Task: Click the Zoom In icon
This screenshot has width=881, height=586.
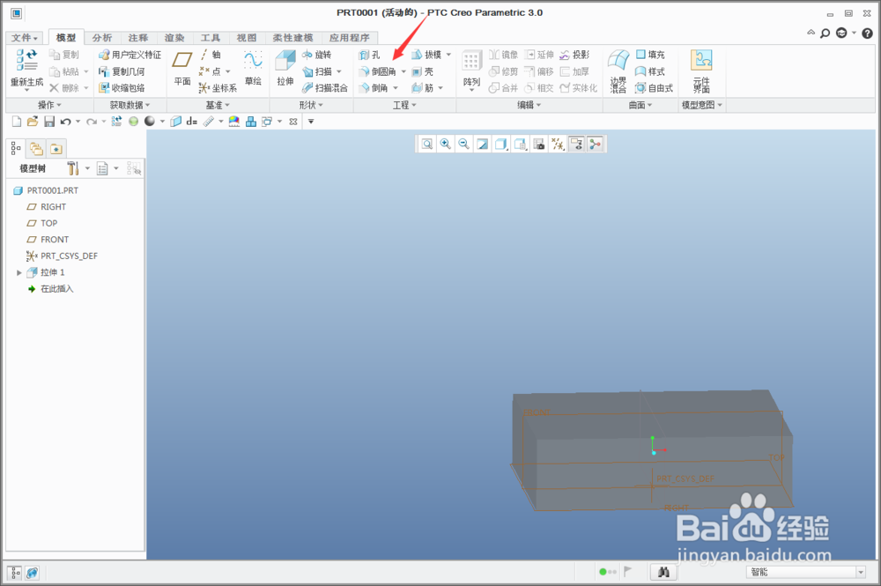Action: (446, 145)
